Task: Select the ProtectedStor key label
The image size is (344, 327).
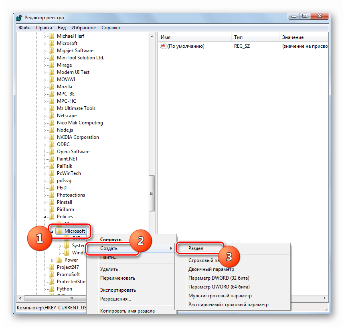Action: coord(71,282)
